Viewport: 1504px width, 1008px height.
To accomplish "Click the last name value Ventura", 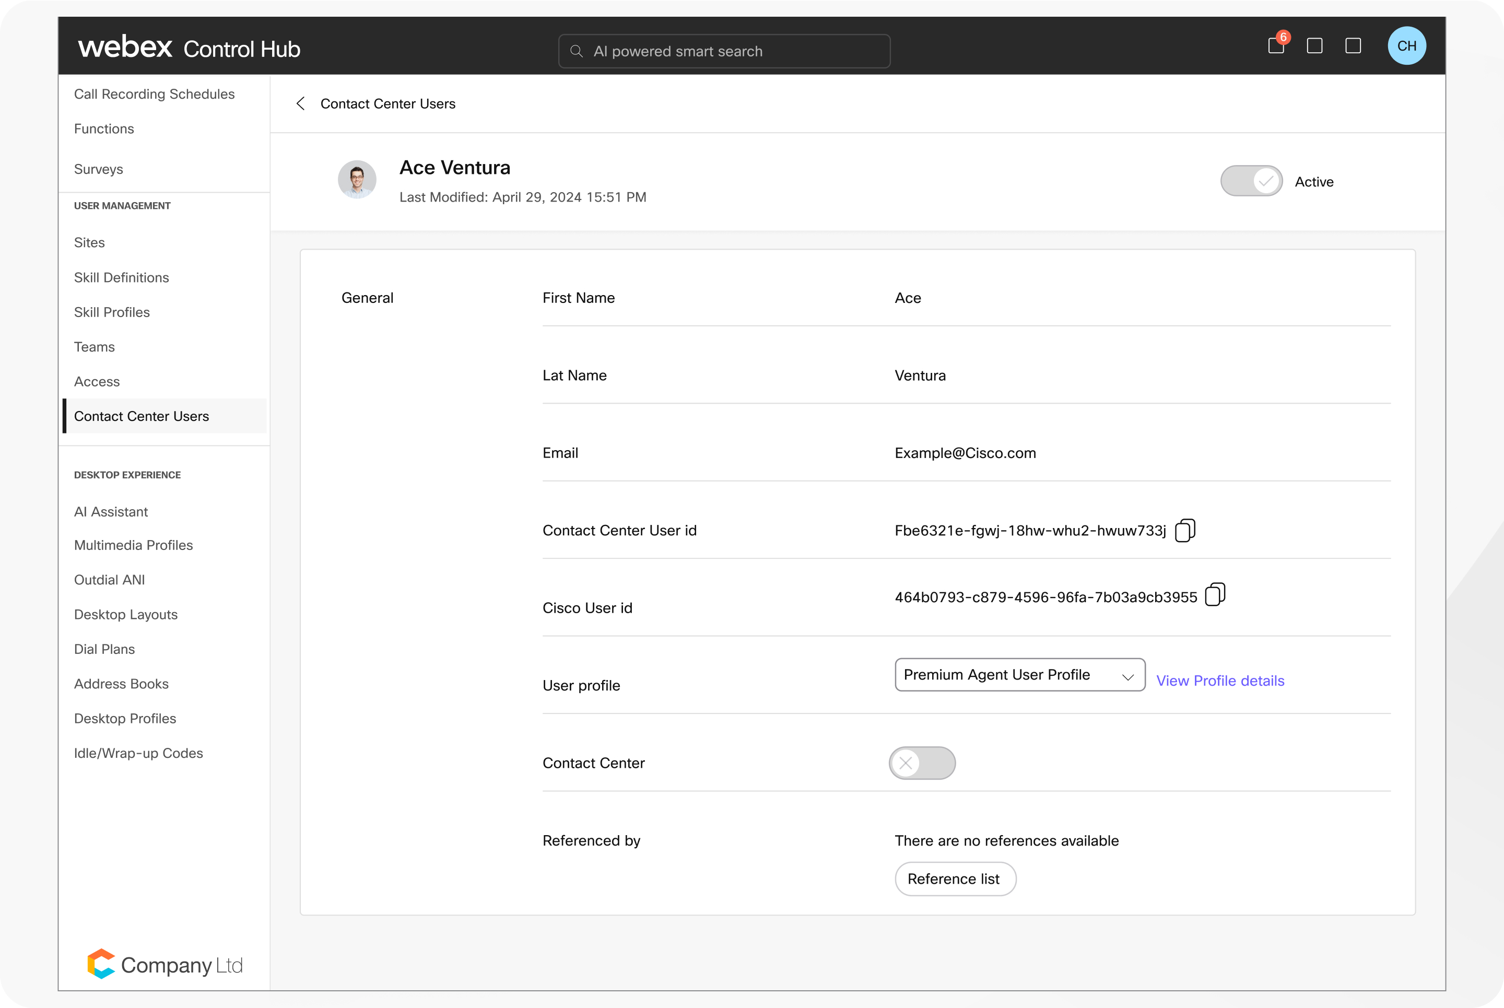I will point(920,376).
